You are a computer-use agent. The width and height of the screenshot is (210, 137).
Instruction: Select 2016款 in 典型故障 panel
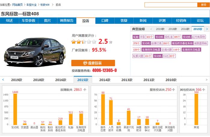(185, 29)
